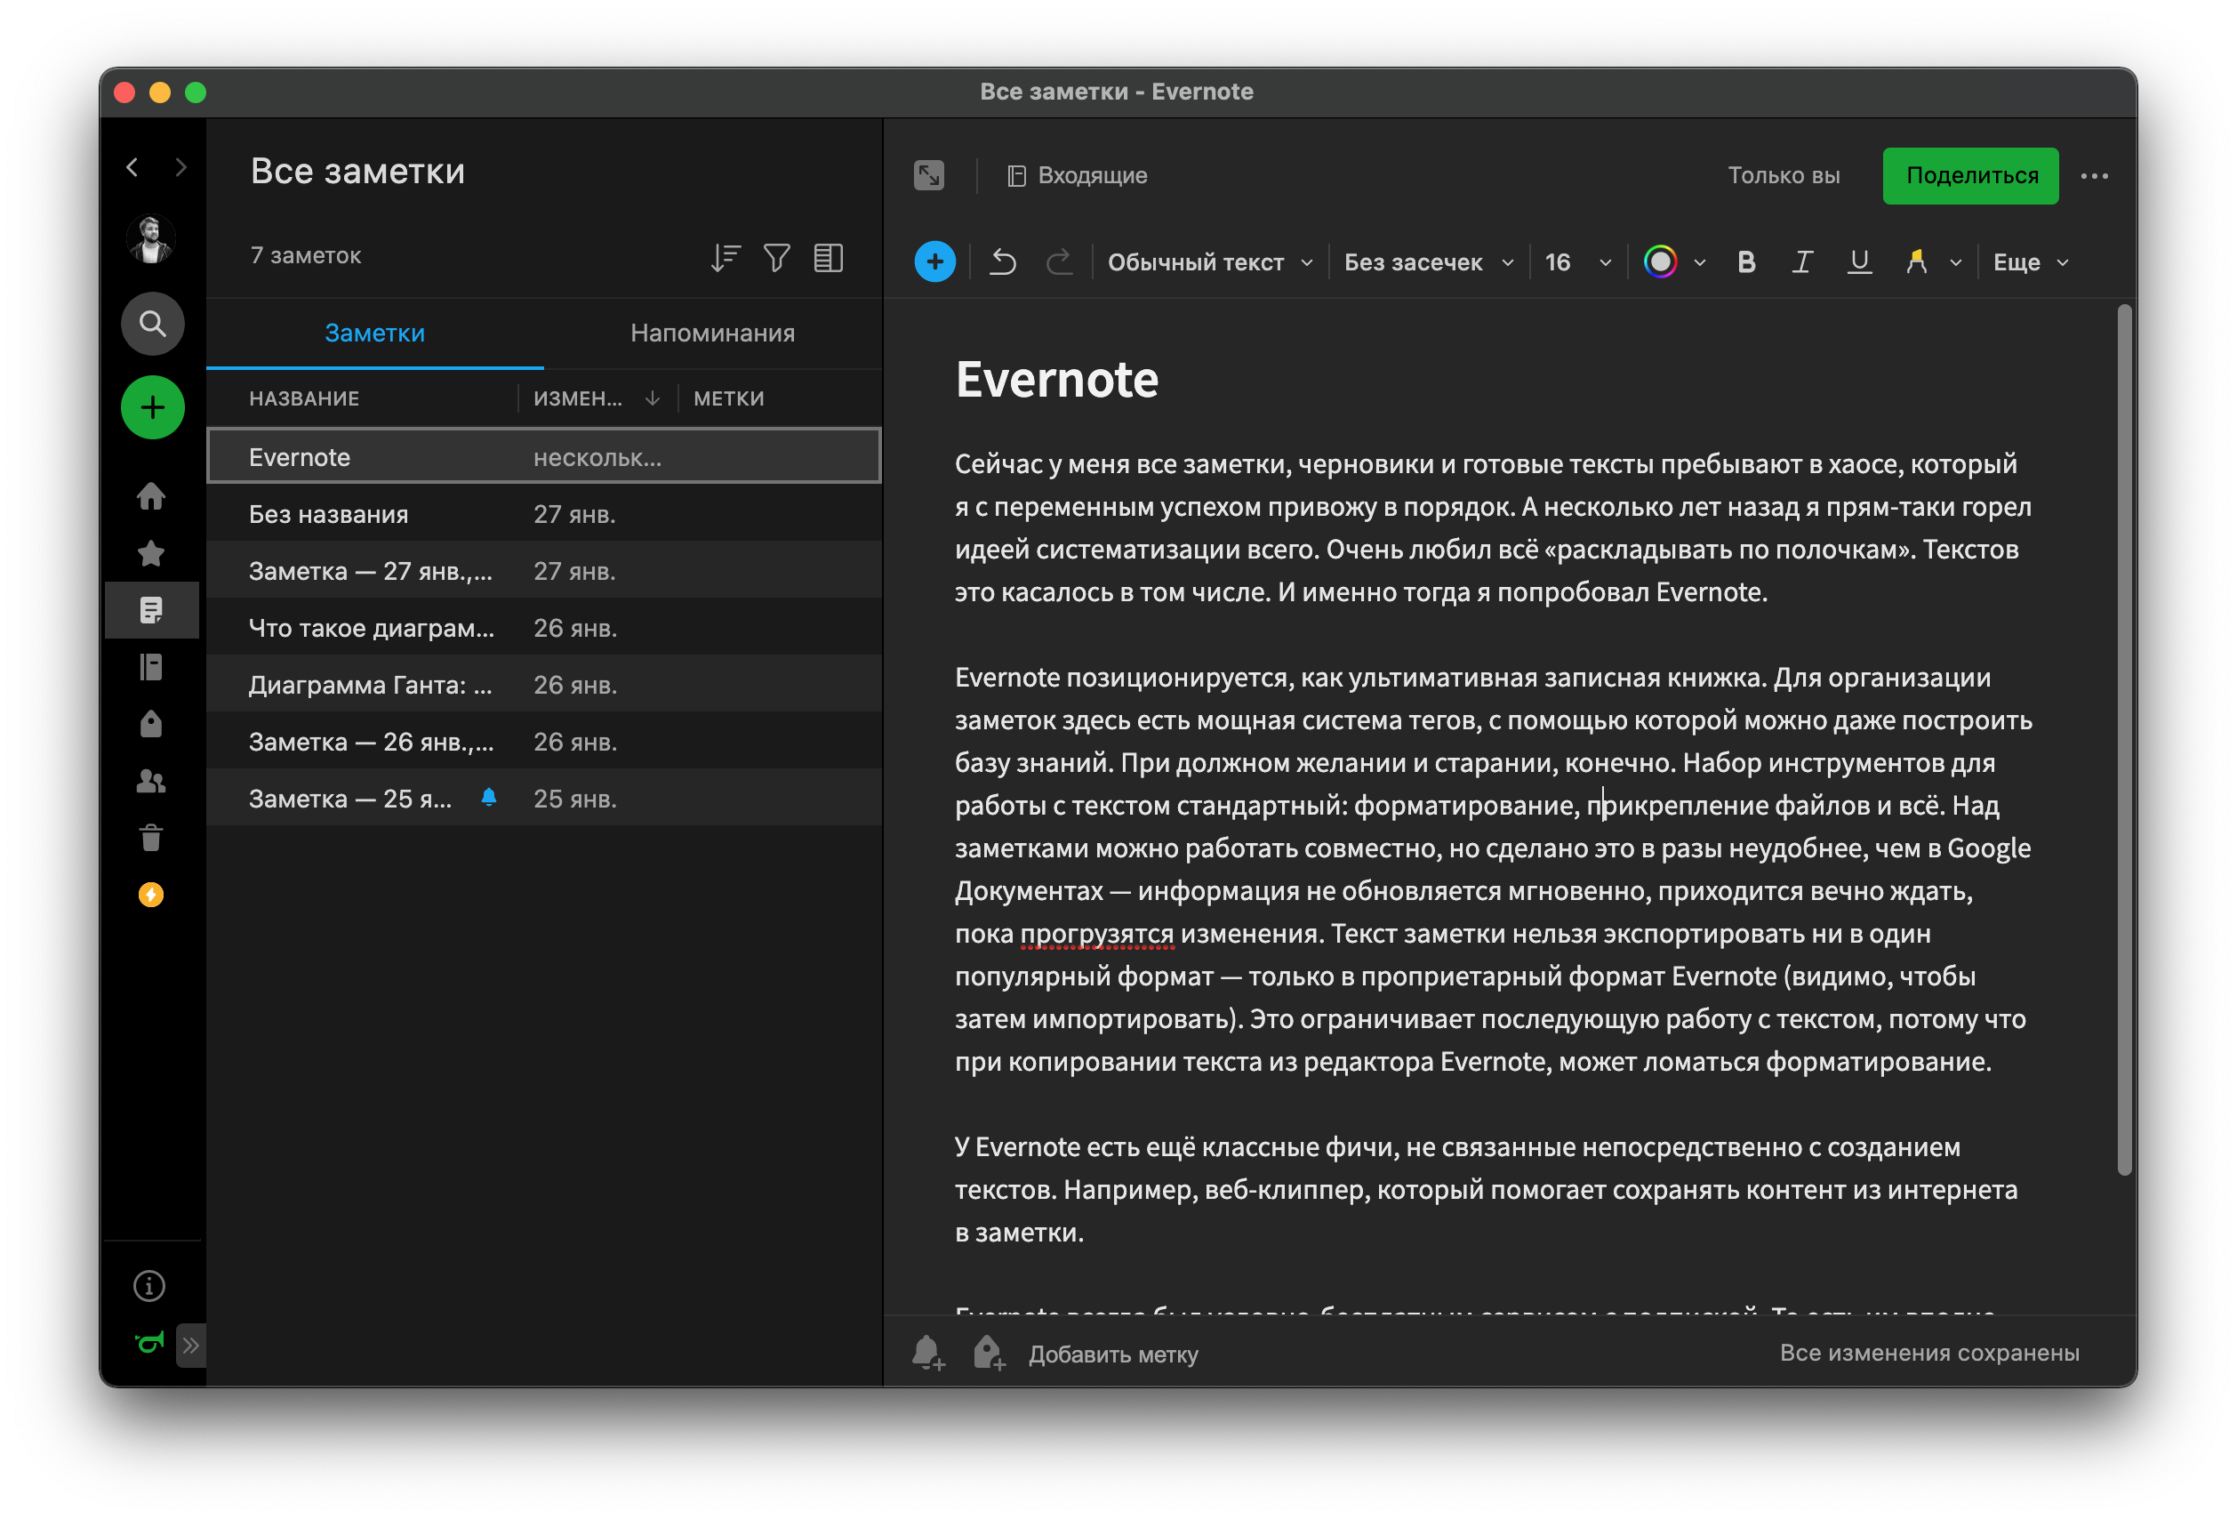Click the Все заметки heading
This screenshot has height=1519, width=2237.
click(x=357, y=172)
